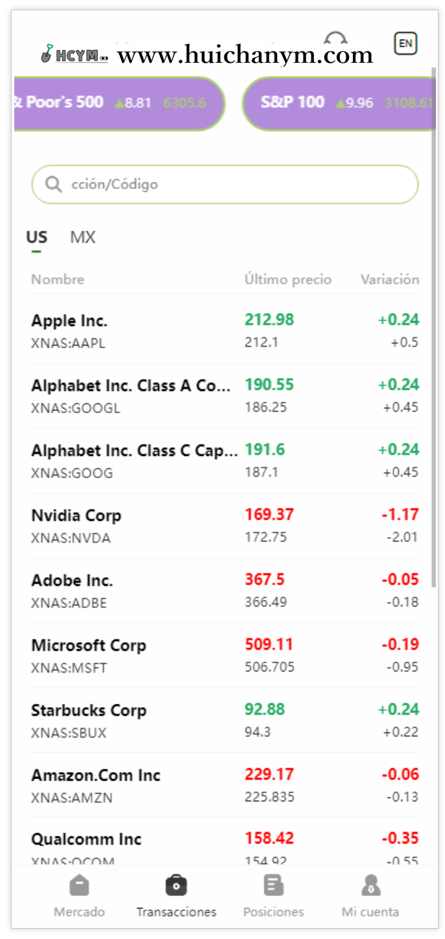Sort by the Último precio column header

287,279
